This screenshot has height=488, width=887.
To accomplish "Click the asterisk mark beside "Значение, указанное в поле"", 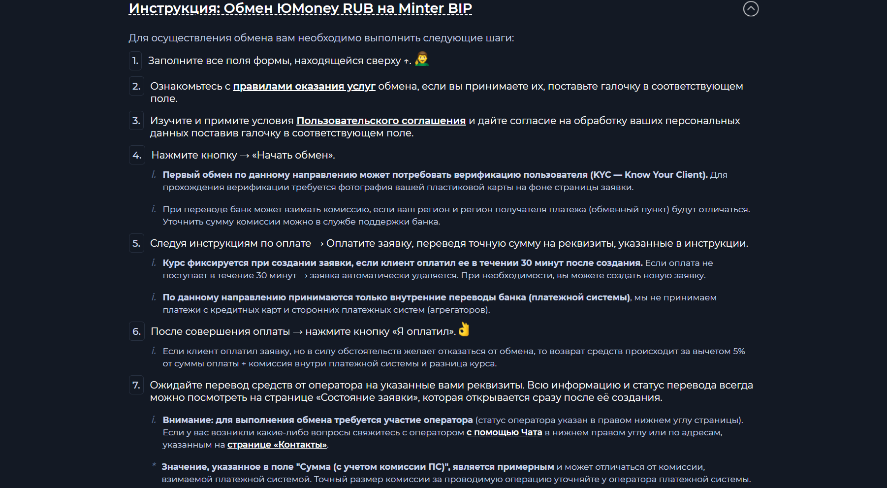I will (154, 465).
